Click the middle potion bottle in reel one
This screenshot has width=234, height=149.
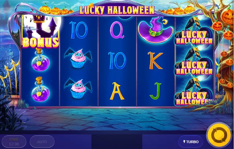pyautogui.click(x=40, y=60)
